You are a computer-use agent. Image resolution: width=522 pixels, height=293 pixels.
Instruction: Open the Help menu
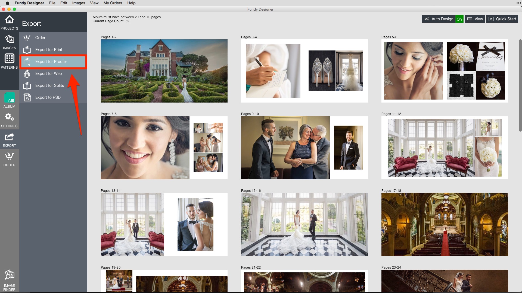pos(131,3)
